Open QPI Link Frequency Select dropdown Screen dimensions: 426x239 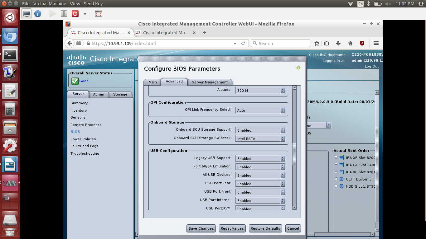tap(260, 110)
